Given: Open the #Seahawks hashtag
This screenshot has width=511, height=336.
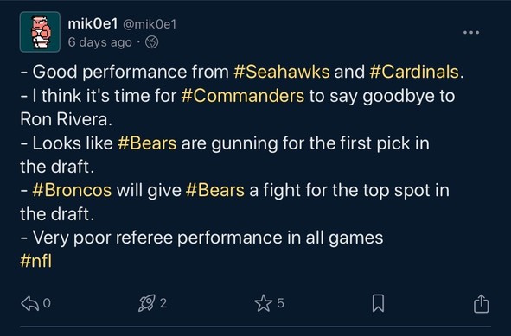Looking at the screenshot, I should (282, 72).
